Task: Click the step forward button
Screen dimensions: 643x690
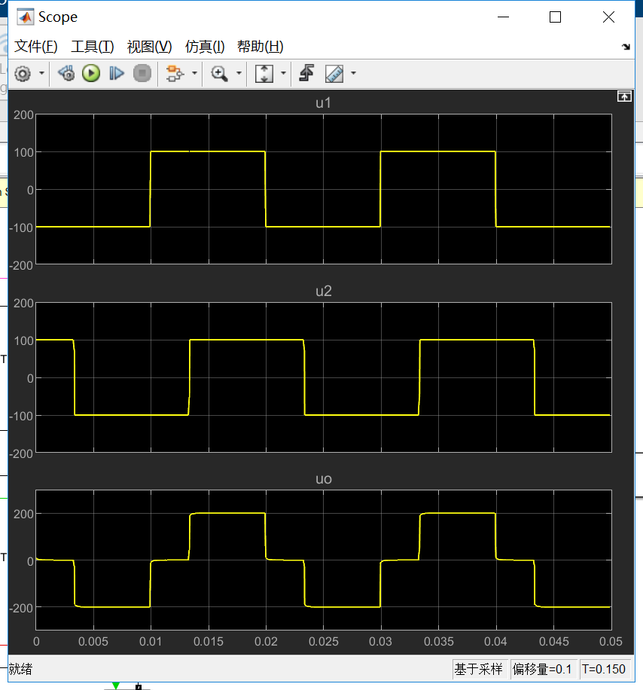Action: pyautogui.click(x=117, y=73)
